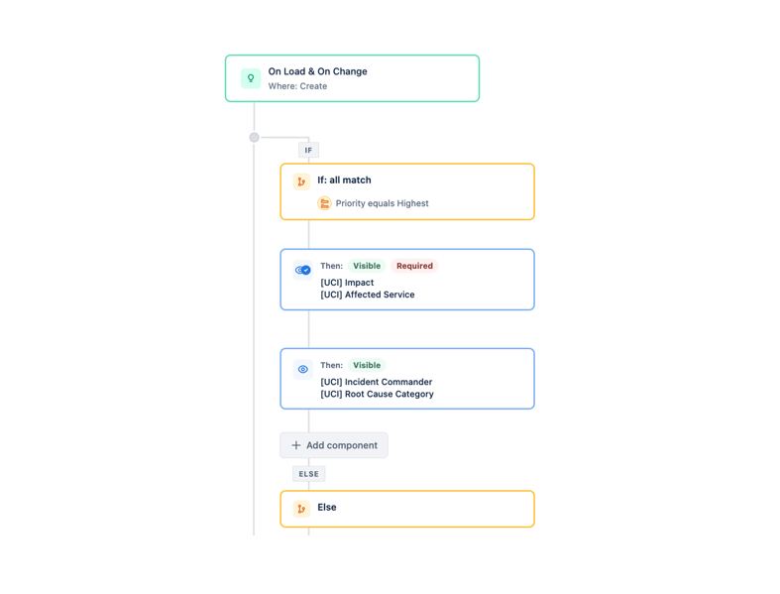780x594 pixels.
Task: Select the [UCI] Incident Commander field
Action: click(x=376, y=382)
